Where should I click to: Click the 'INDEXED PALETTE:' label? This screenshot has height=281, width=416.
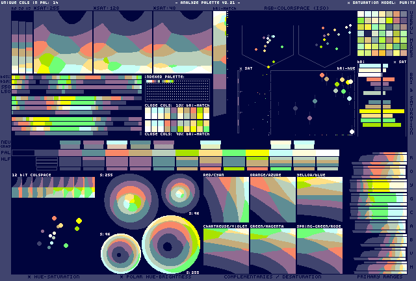[164, 77]
